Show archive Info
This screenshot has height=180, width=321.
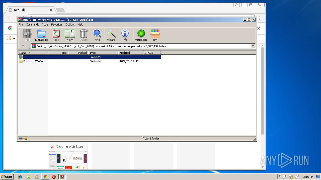tap(125, 35)
